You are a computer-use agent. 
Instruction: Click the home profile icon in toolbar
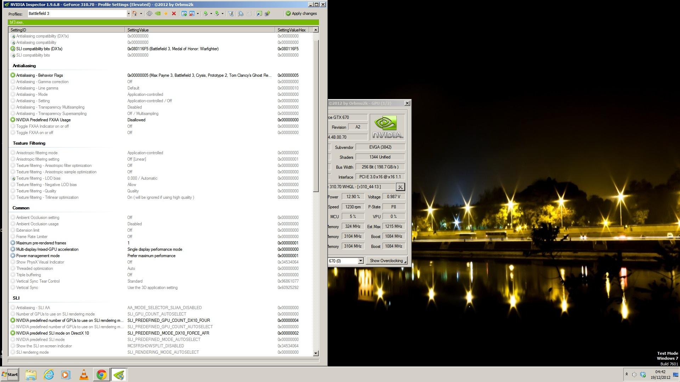pyautogui.click(x=135, y=13)
